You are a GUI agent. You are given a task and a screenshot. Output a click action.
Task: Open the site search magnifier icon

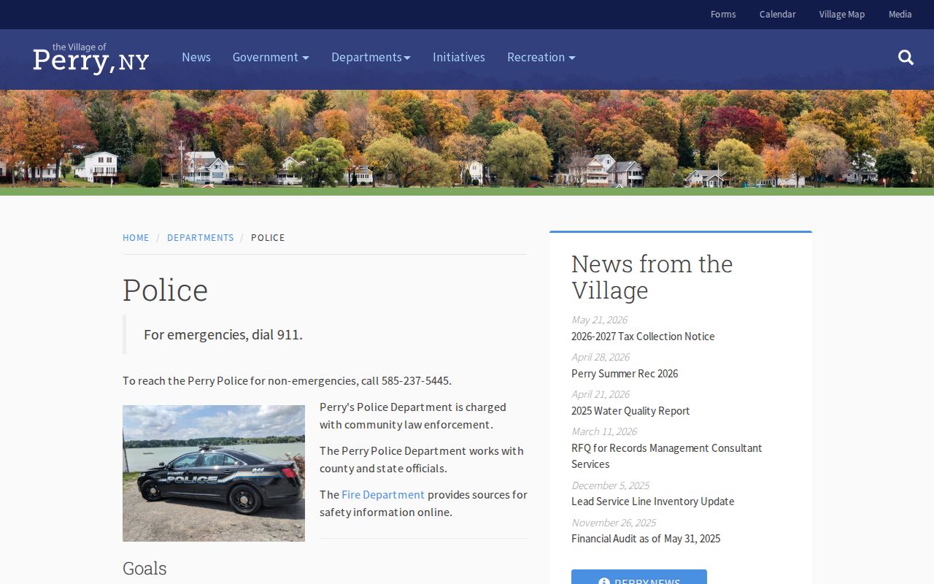point(906,58)
